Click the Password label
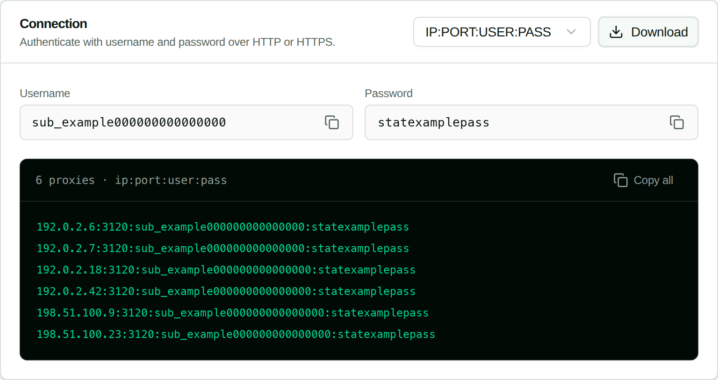718x380 pixels. pyautogui.click(x=388, y=93)
